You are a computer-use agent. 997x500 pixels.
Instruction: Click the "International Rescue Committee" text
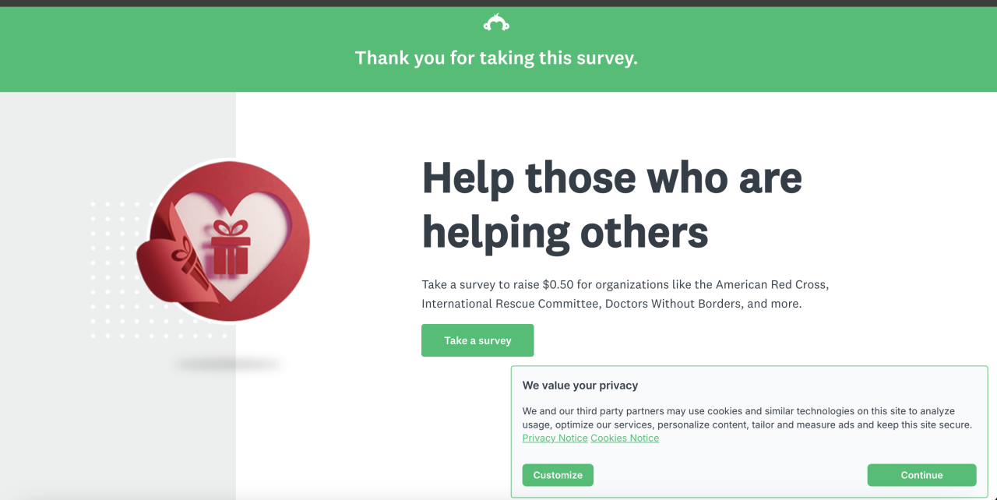pos(509,304)
